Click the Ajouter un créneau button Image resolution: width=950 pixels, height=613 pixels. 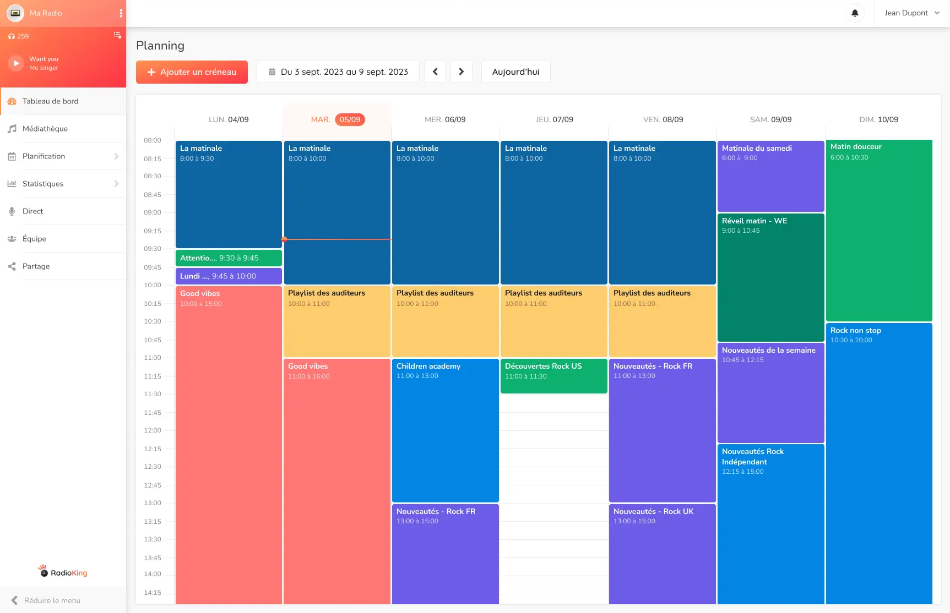tap(192, 72)
